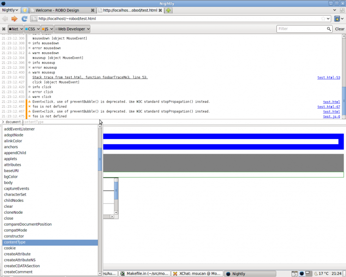The height and width of the screenshot is (277, 346).
Task: Select appendChild from autocomplete list
Action: click(50, 153)
